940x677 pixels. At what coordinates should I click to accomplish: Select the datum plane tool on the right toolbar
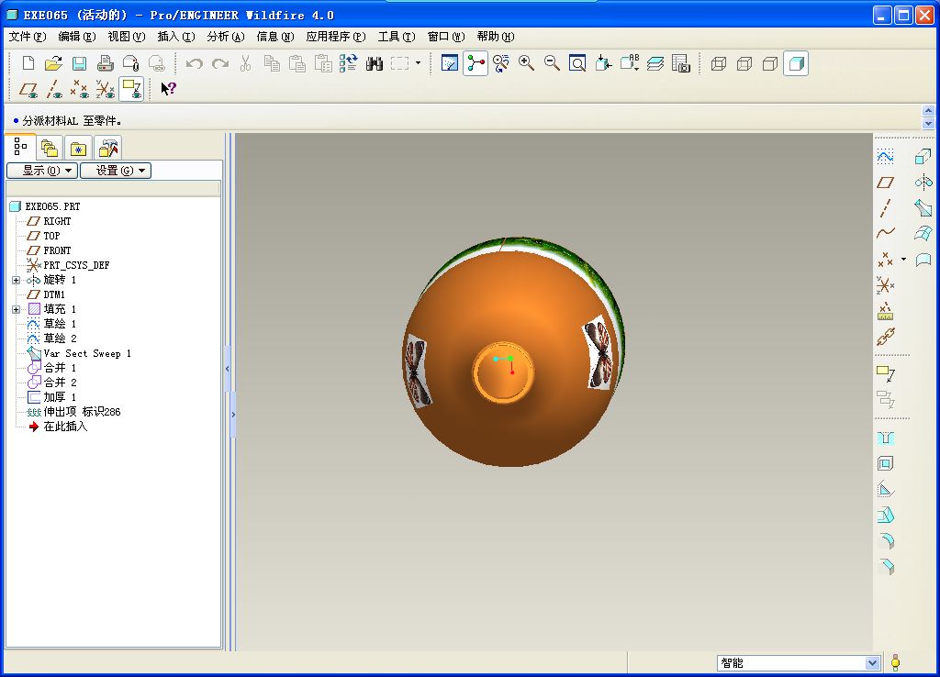(x=886, y=183)
